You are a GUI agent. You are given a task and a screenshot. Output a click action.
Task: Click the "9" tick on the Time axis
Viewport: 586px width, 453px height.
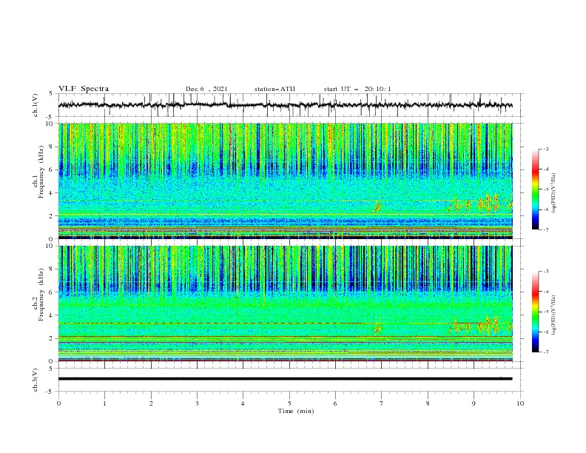click(474, 403)
